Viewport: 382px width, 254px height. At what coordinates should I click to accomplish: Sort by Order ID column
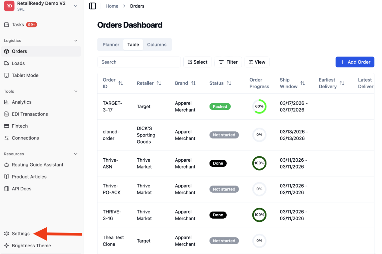point(121,83)
